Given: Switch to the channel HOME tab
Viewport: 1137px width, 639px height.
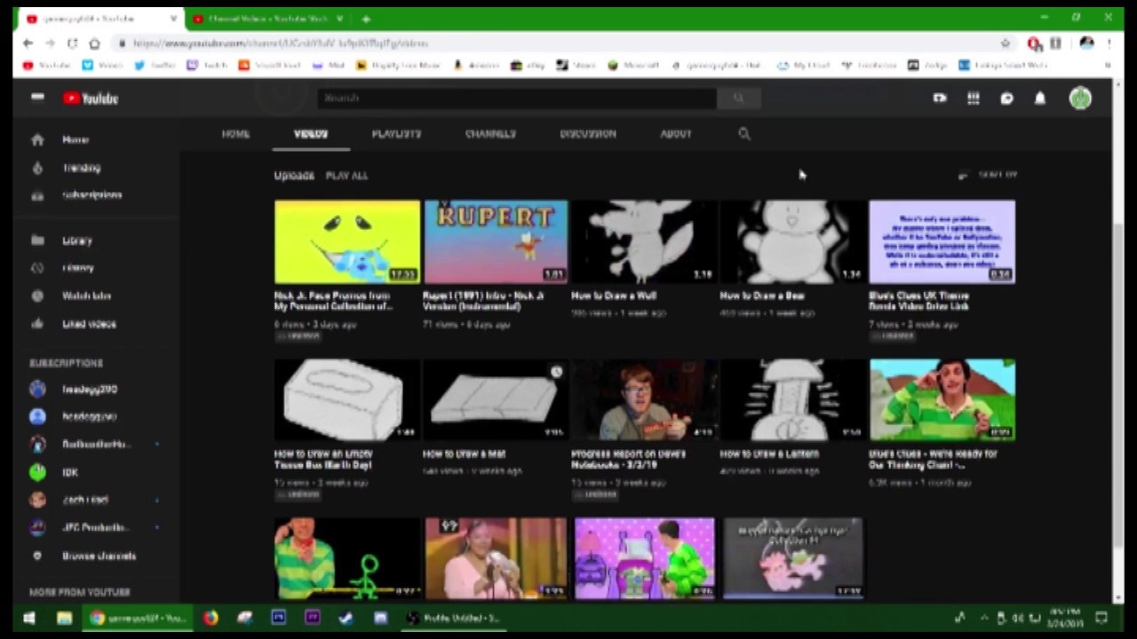Looking at the screenshot, I should pyautogui.click(x=235, y=134).
